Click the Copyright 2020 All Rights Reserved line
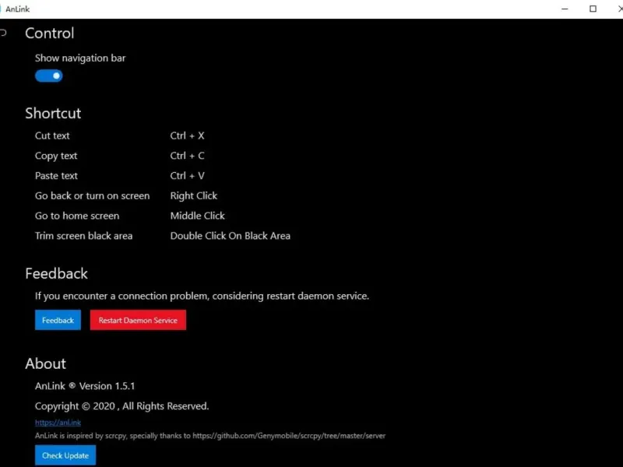 [x=122, y=406]
